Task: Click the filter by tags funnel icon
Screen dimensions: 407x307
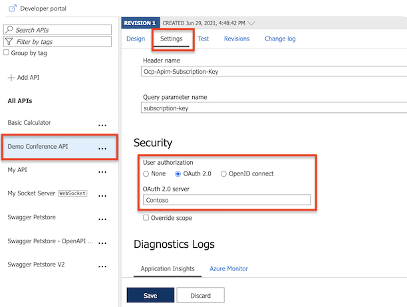Action: [x=9, y=42]
